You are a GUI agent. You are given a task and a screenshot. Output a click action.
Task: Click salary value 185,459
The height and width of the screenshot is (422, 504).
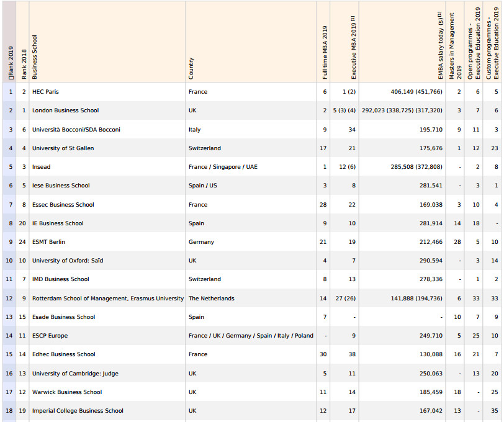431,392
